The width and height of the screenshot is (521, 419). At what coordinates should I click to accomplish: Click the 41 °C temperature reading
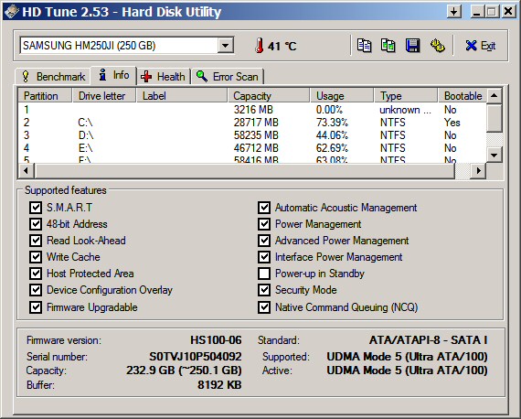click(282, 46)
